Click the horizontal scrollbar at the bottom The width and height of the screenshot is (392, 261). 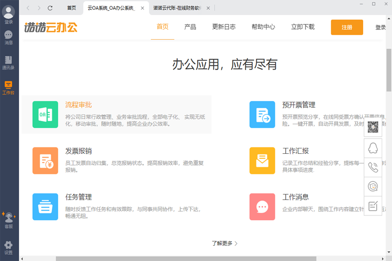pos(186,258)
